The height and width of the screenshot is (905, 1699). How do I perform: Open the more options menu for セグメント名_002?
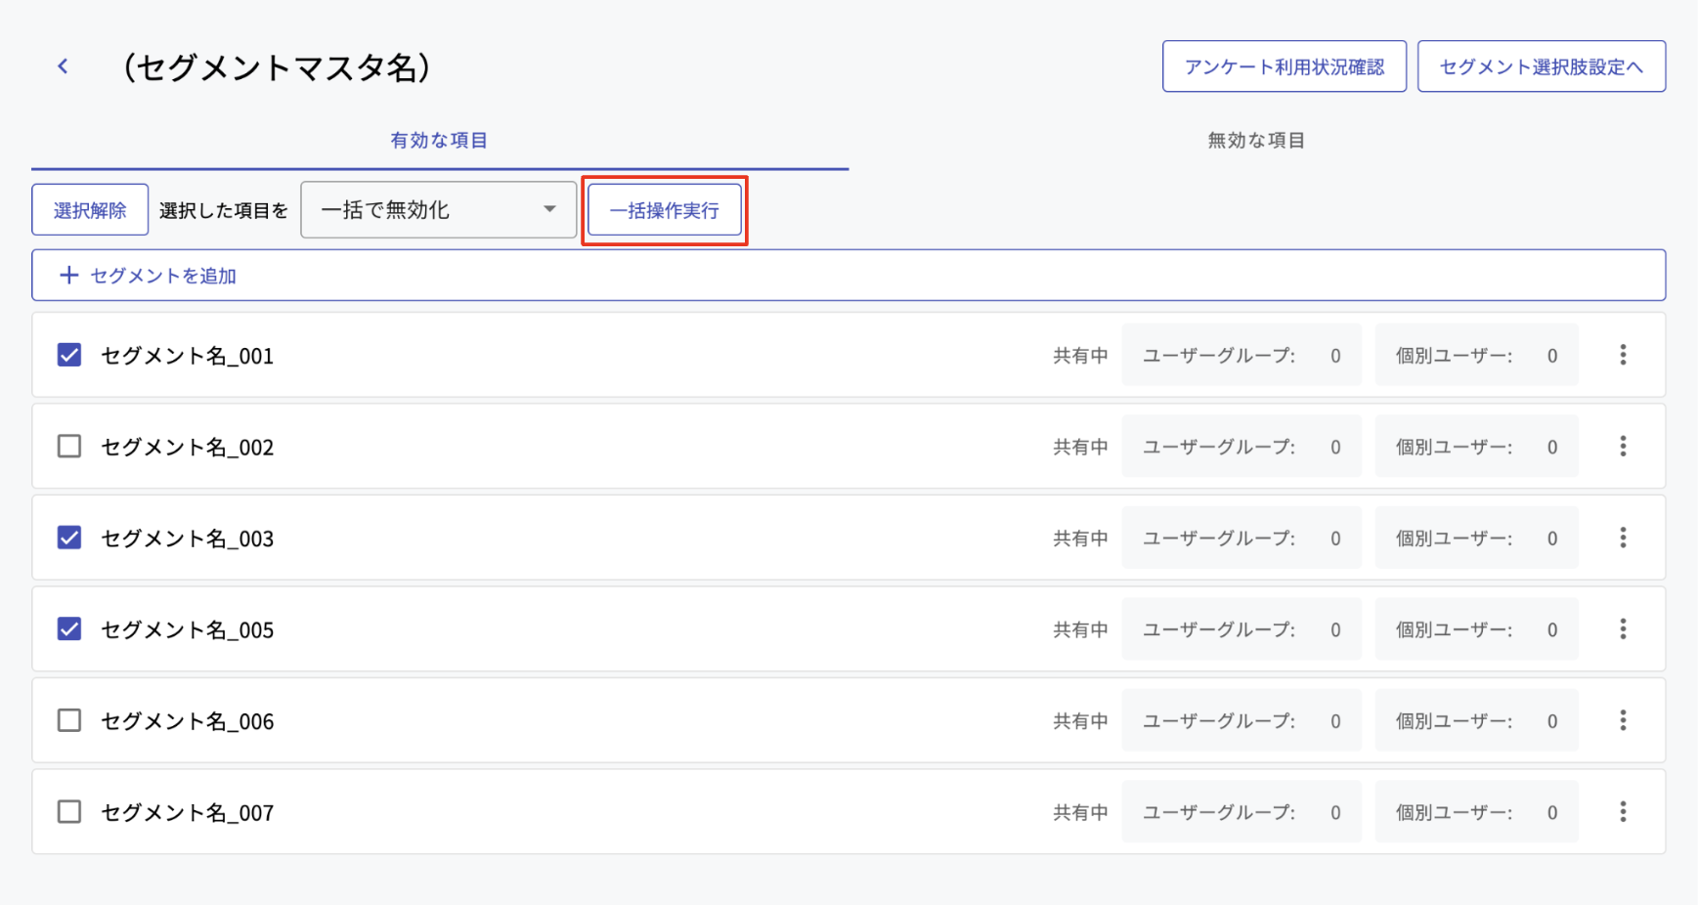coord(1623,447)
